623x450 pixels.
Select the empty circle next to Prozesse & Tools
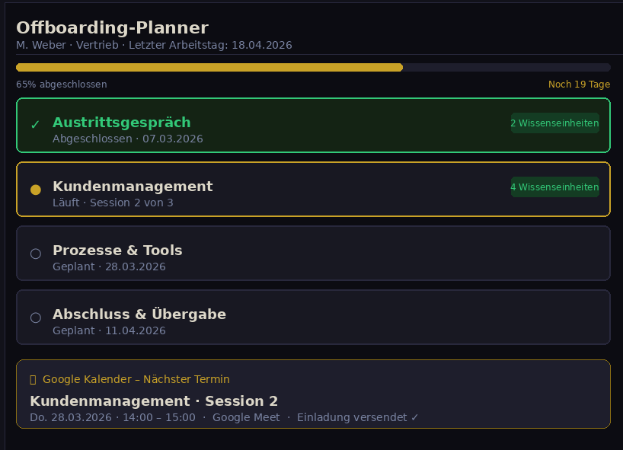[x=35, y=254]
